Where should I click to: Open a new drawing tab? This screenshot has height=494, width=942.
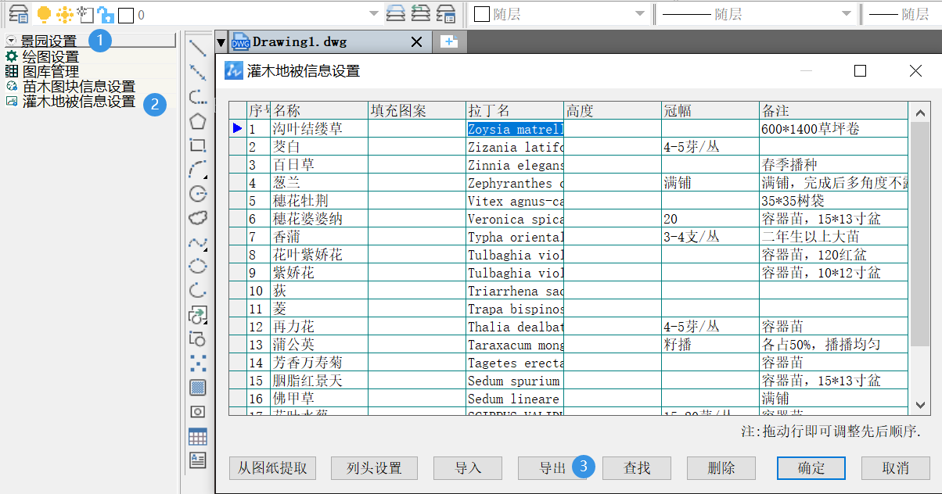(x=449, y=41)
